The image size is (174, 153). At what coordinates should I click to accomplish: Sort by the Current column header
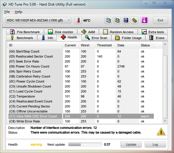(x=71, y=45)
